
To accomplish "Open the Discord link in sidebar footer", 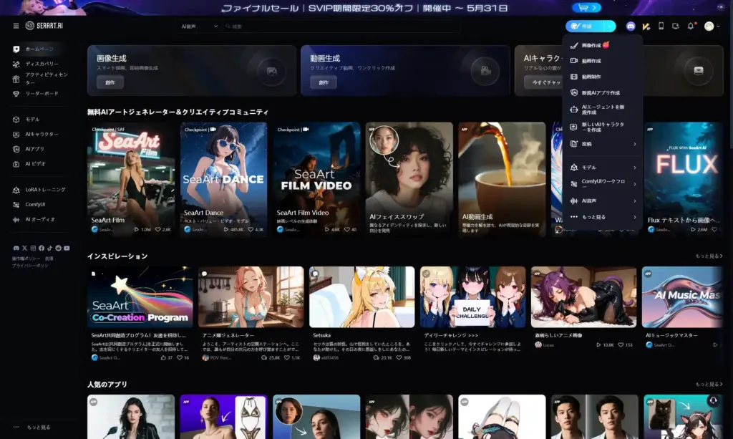I will [16, 249].
